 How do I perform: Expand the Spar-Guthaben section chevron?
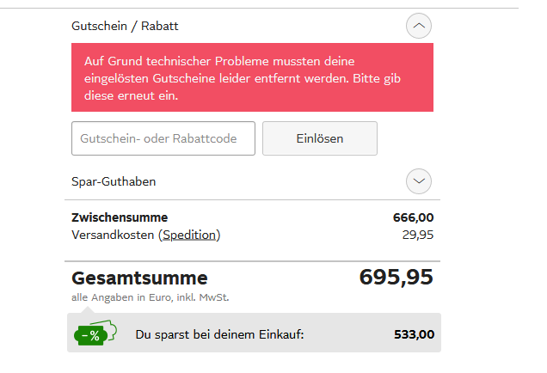[419, 181]
